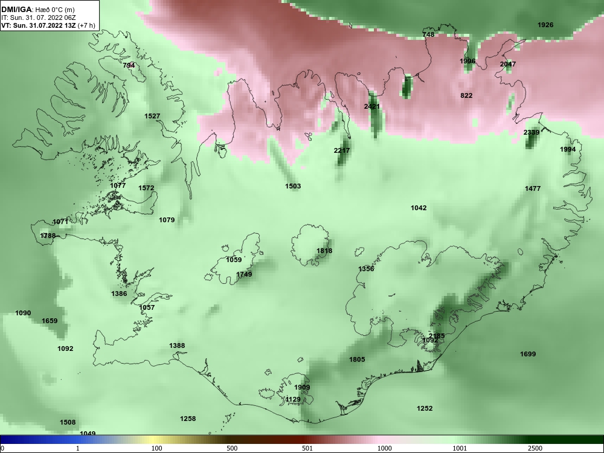Select the map value 1059
Viewport: 604px width, 453px height.
(x=234, y=260)
